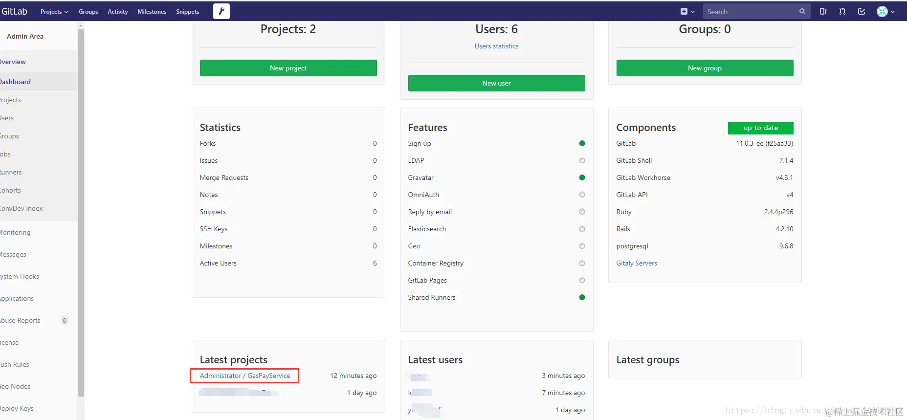
Task: Open the Admin Area wrench icon
Action: tap(221, 11)
